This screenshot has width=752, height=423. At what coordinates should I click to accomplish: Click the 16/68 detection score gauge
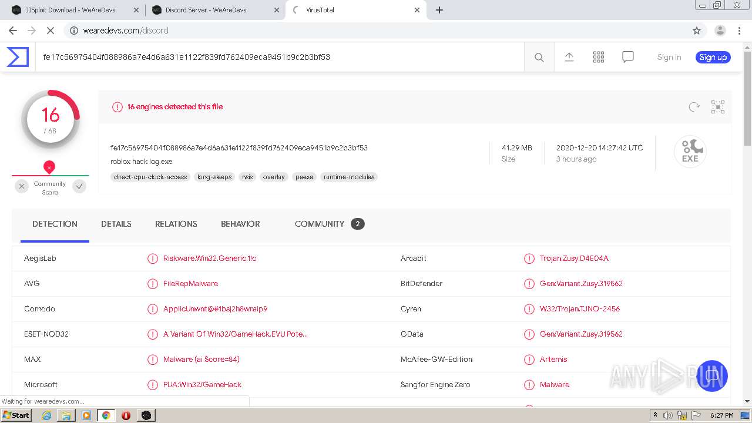point(51,119)
